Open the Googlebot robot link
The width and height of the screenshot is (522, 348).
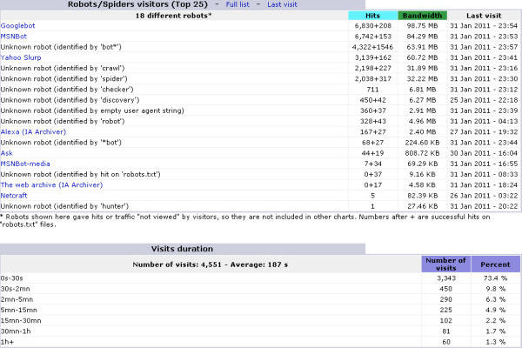click(17, 25)
